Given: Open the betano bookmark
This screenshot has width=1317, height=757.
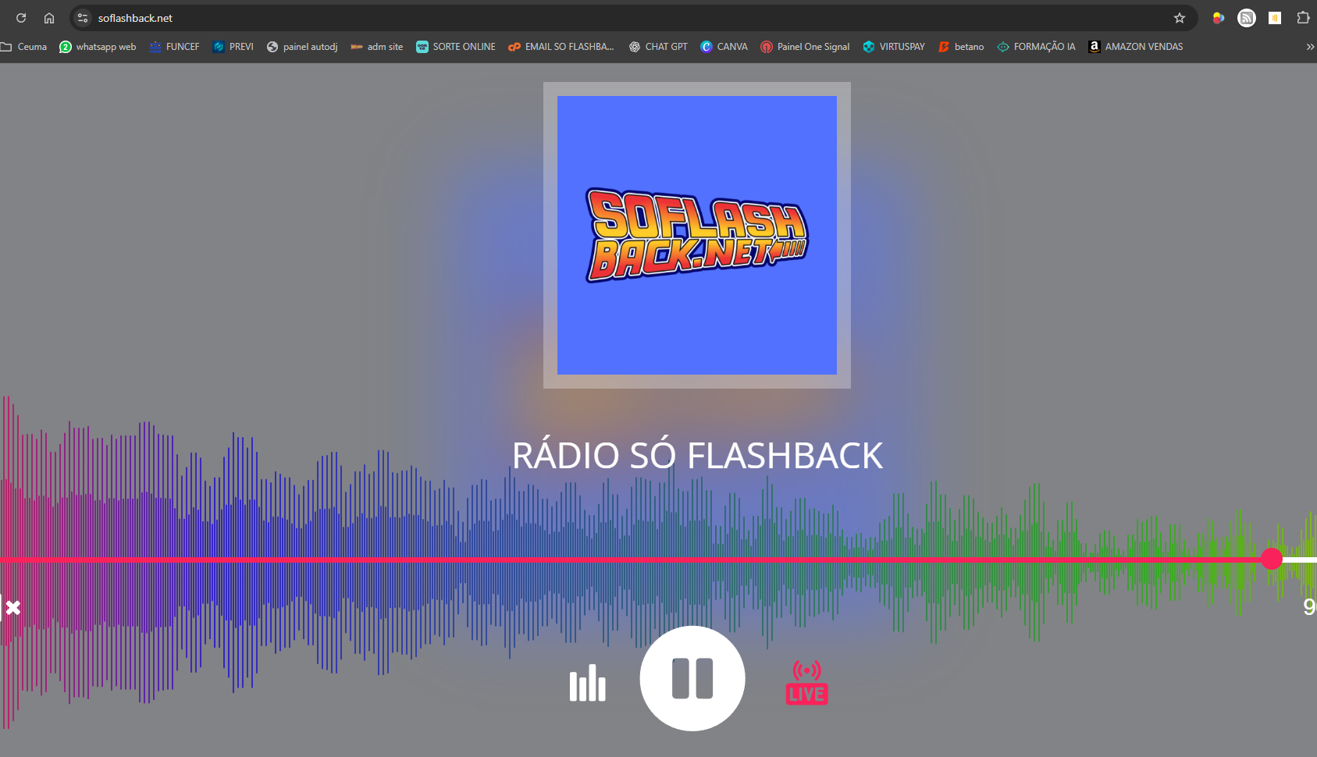Looking at the screenshot, I should 961,47.
